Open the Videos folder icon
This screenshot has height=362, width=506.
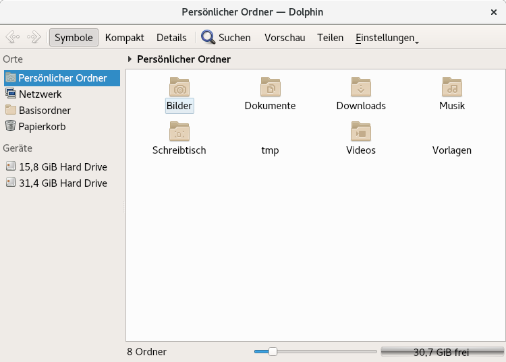[x=361, y=131]
